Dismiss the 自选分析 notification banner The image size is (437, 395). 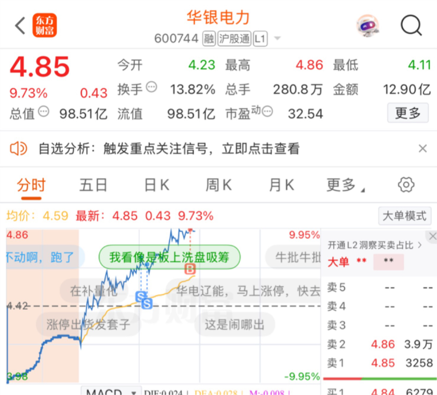[x=422, y=148]
